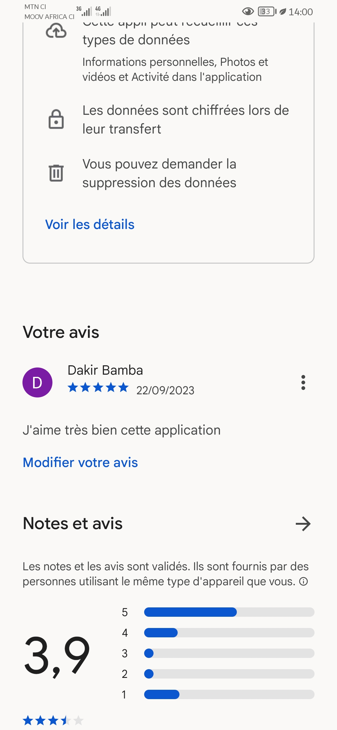Tap the Notes et avis heading
The image size is (337, 730).
pos(73,523)
